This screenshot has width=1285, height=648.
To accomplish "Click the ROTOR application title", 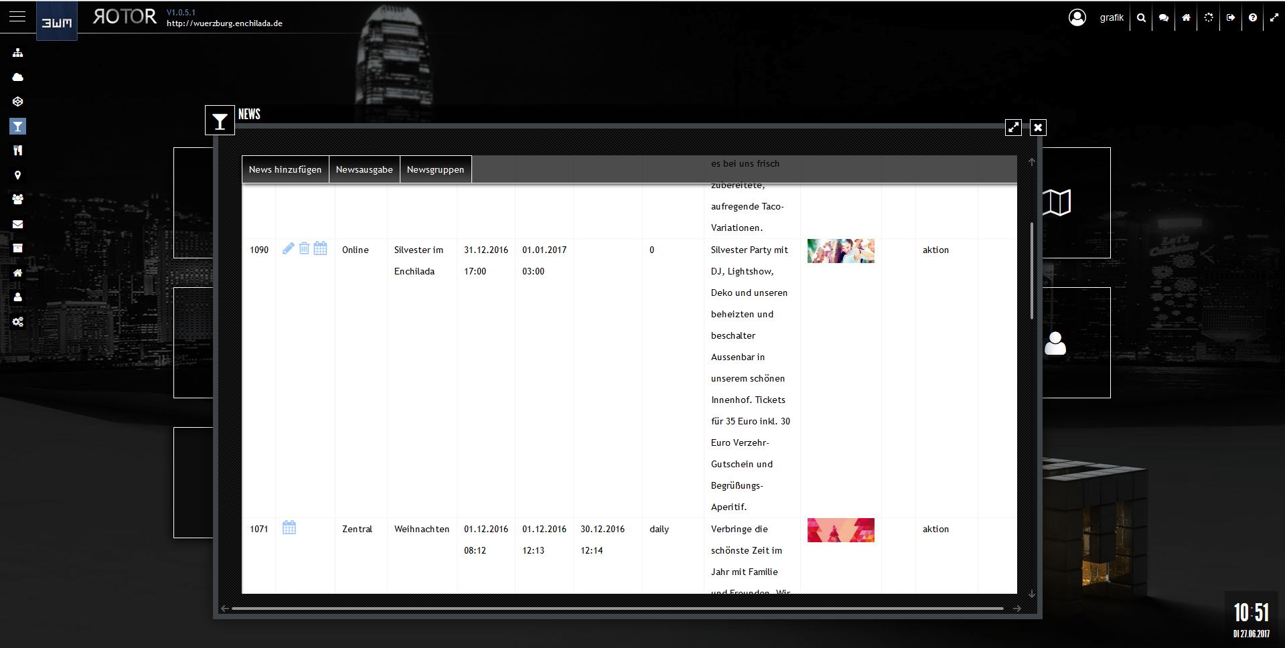I will click(x=125, y=17).
